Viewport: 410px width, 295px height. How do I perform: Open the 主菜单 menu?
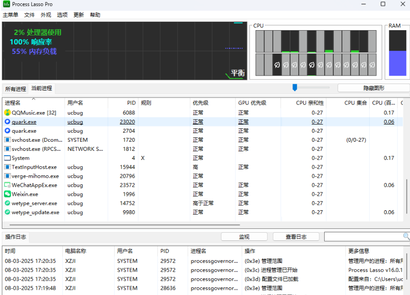coord(11,15)
